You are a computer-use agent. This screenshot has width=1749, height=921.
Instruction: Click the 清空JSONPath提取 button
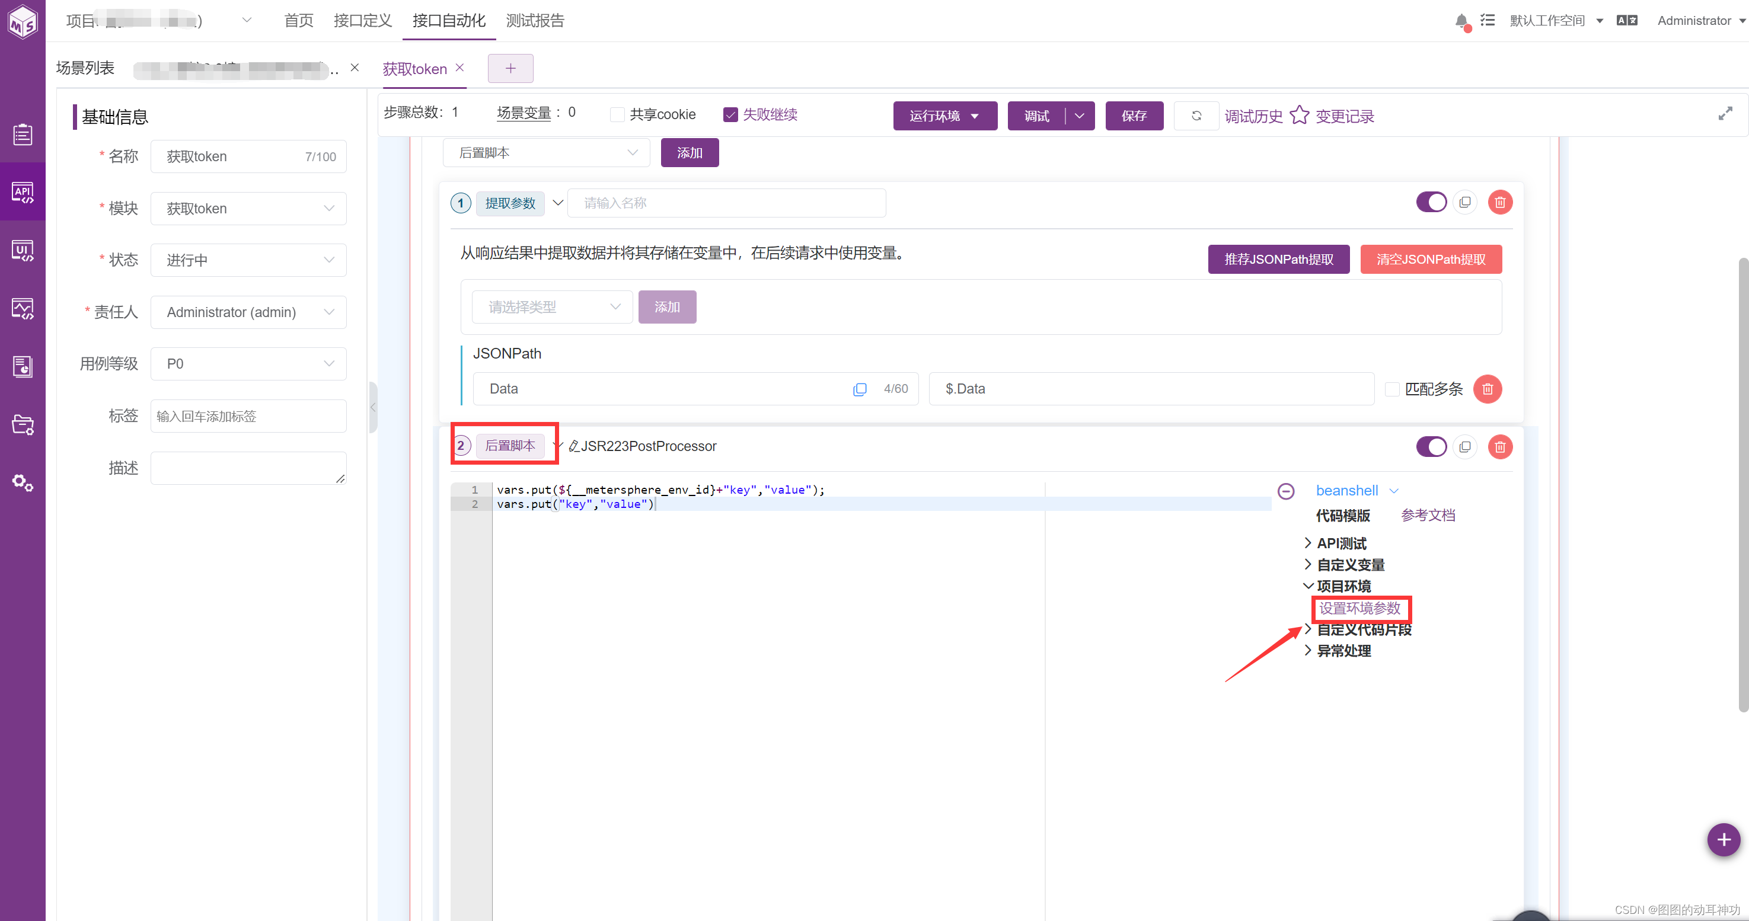(x=1431, y=259)
